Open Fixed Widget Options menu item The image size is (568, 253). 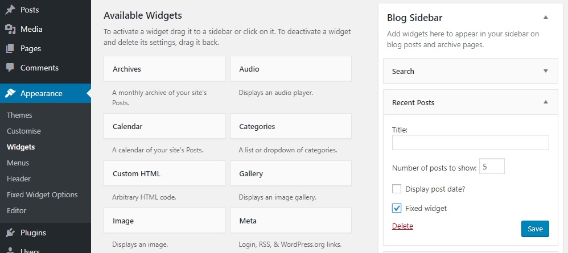point(42,195)
